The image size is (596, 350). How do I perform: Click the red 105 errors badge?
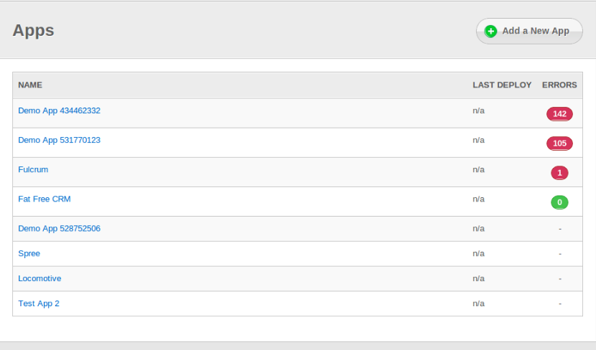pyautogui.click(x=559, y=143)
